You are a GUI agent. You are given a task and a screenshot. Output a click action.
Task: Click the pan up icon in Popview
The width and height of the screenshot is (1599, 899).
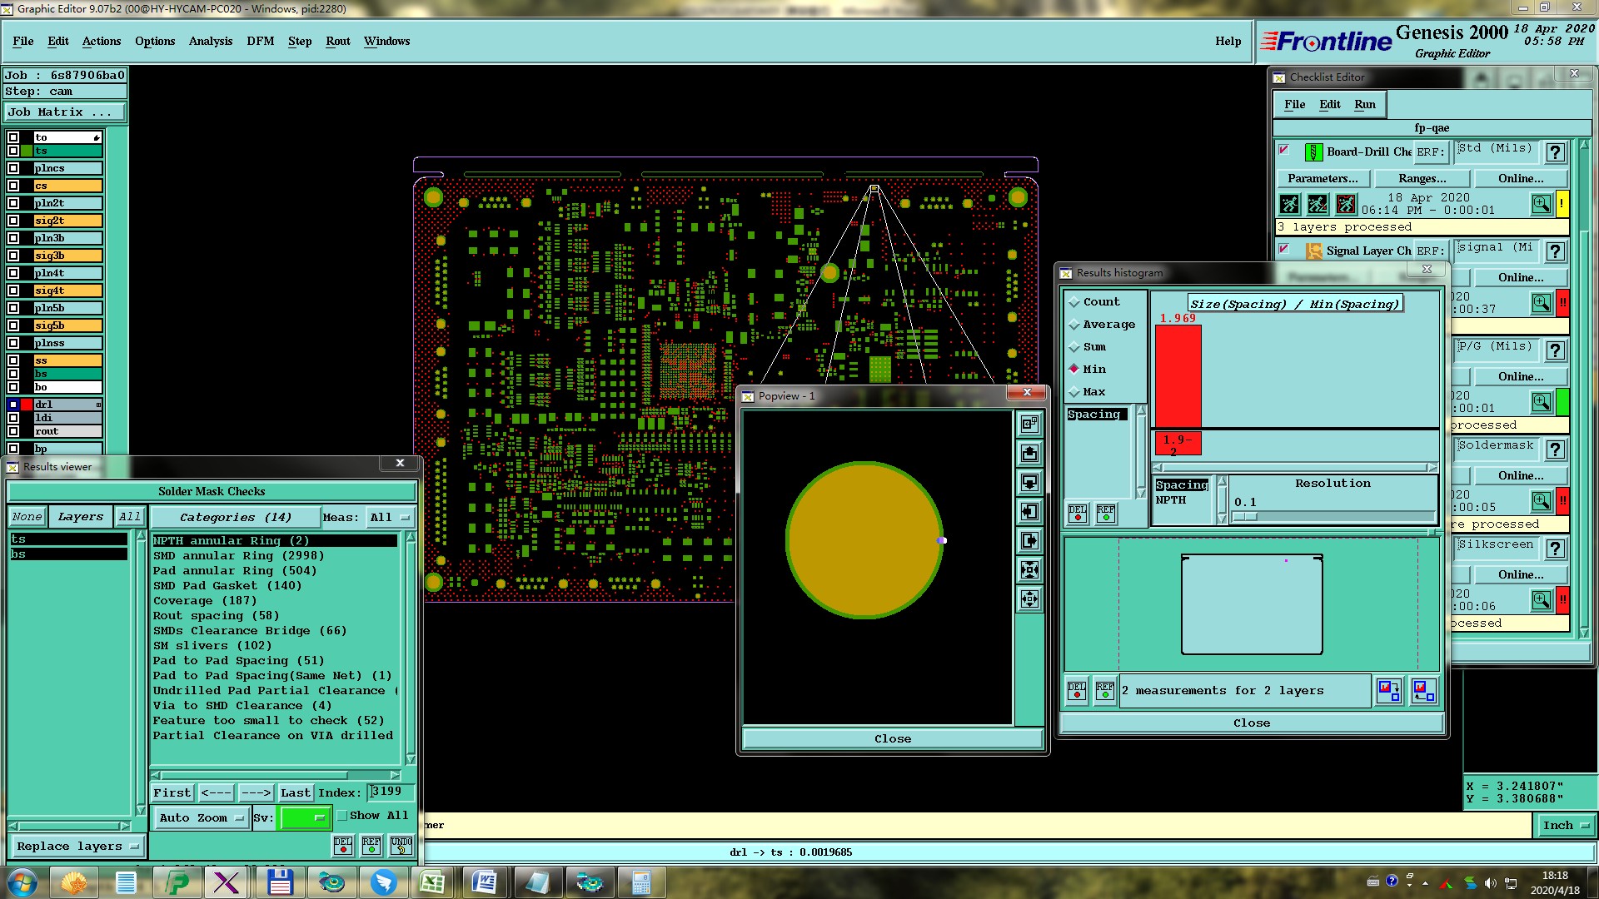[1030, 453]
